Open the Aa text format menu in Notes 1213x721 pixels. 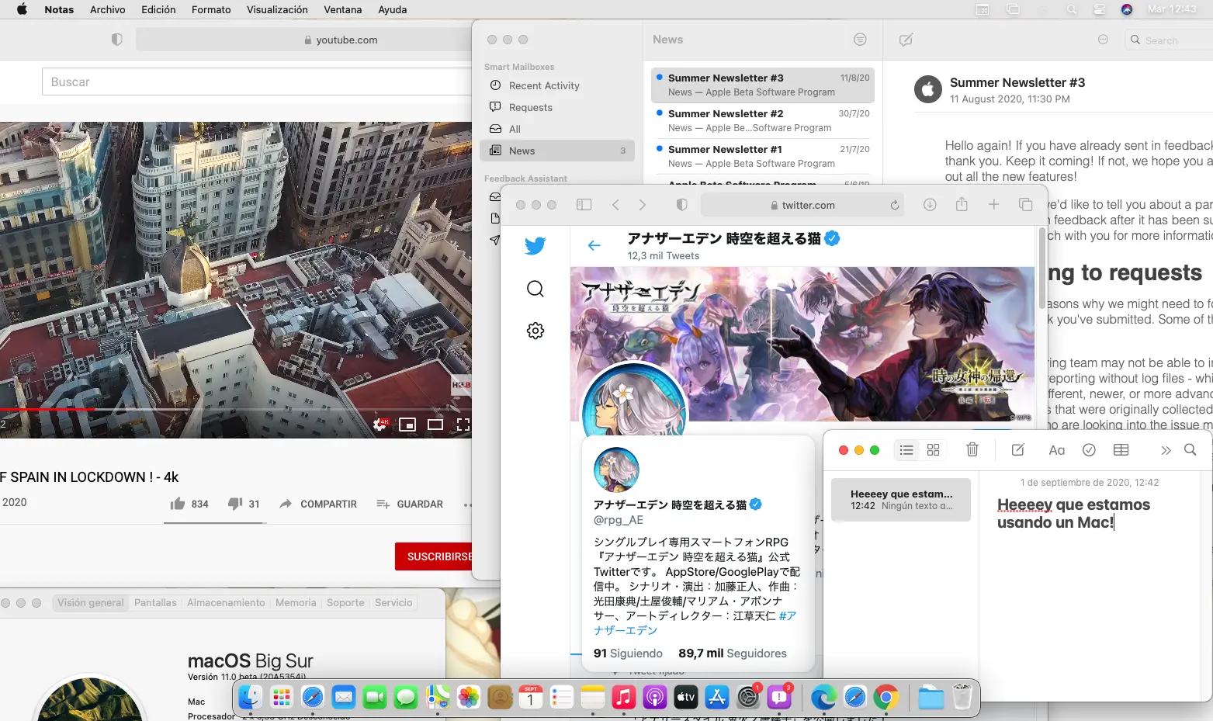(x=1057, y=450)
